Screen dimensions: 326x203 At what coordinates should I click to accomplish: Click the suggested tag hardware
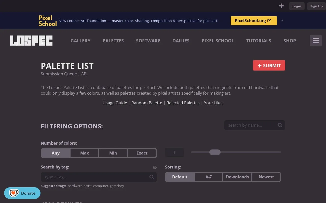coord(75,186)
